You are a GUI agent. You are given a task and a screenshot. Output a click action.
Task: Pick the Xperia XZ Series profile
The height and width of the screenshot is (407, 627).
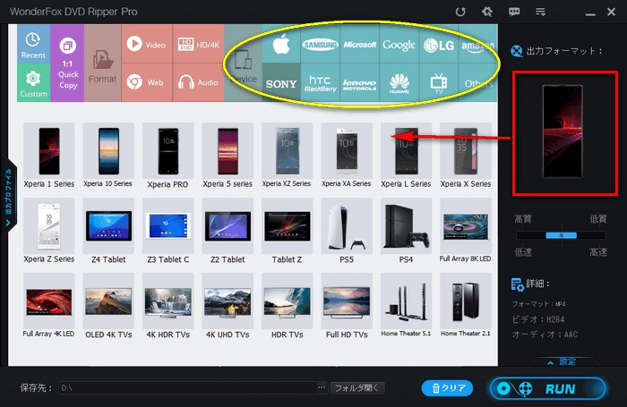[x=287, y=156]
